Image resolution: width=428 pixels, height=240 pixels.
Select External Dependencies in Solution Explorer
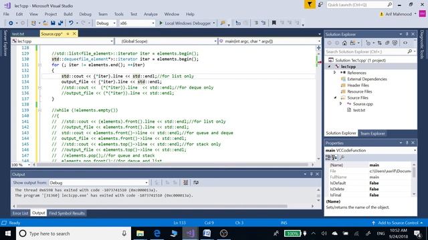click(x=367, y=79)
